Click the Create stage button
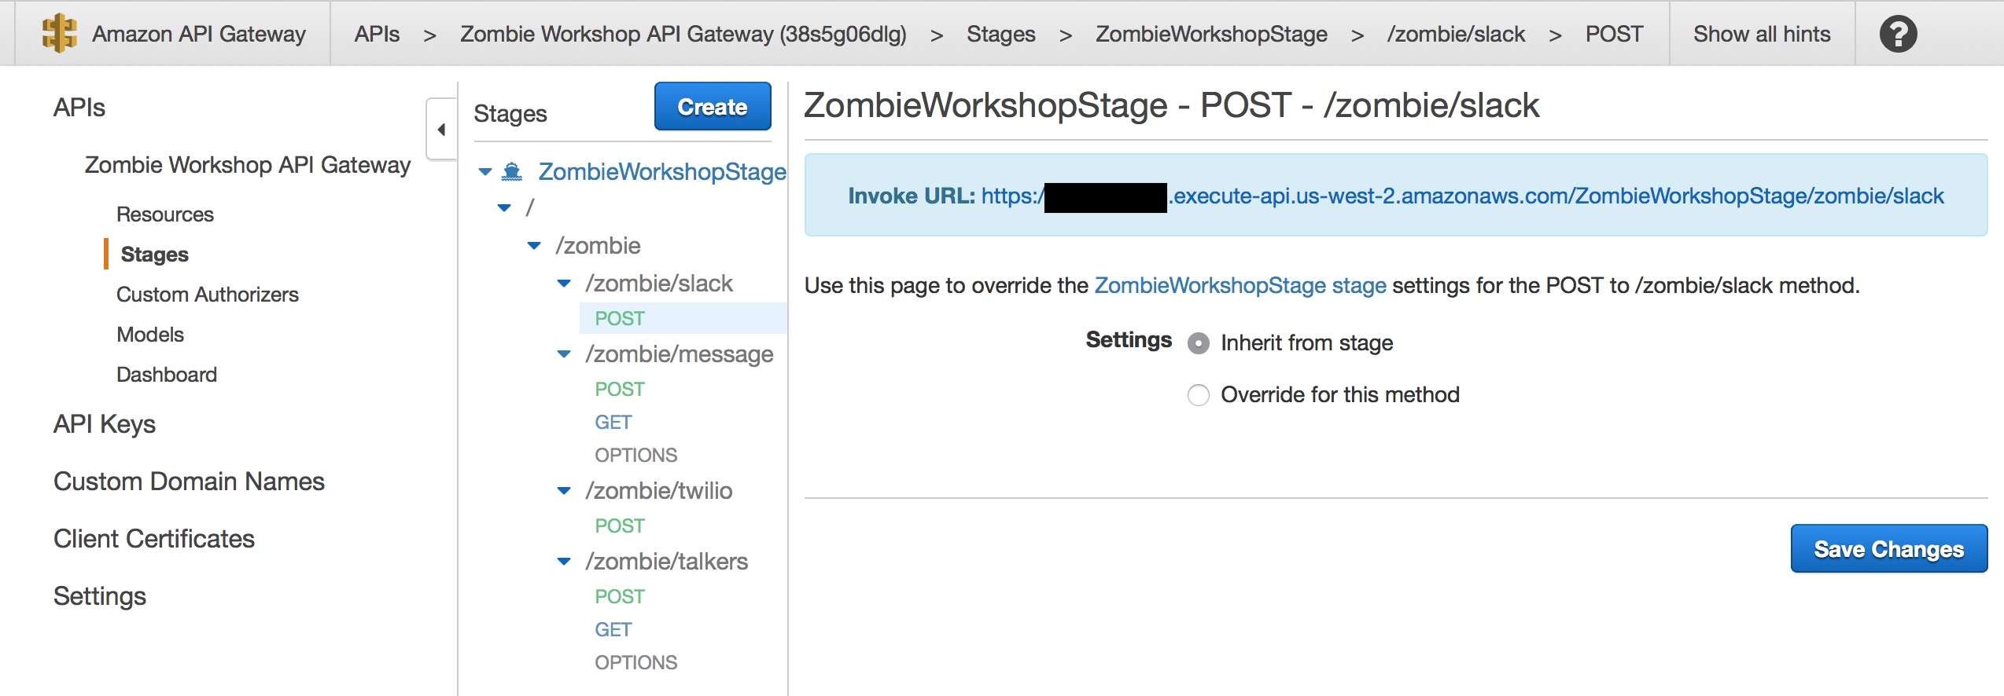 pyautogui.click(x=713, y=106)
